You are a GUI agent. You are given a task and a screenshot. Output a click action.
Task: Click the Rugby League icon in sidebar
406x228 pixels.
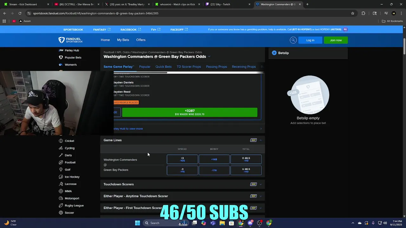click(61, 206)
